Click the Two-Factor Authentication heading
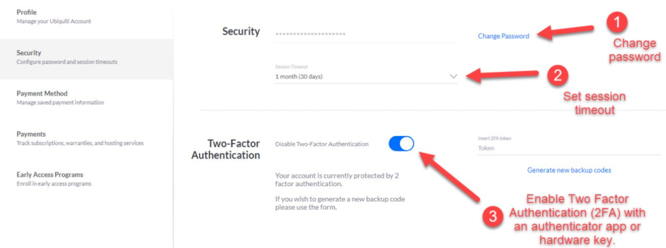The image size is (666, 248). [226, 149]
